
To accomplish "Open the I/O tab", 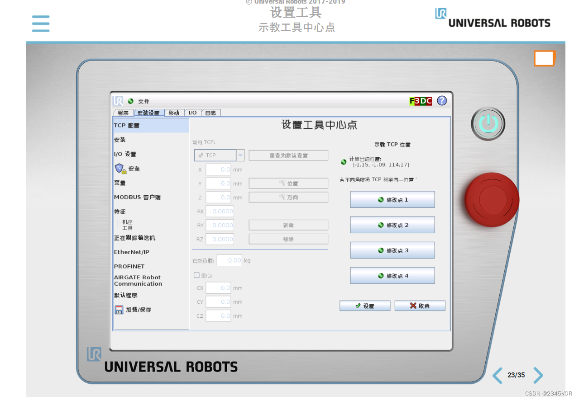I will [192, 113].
